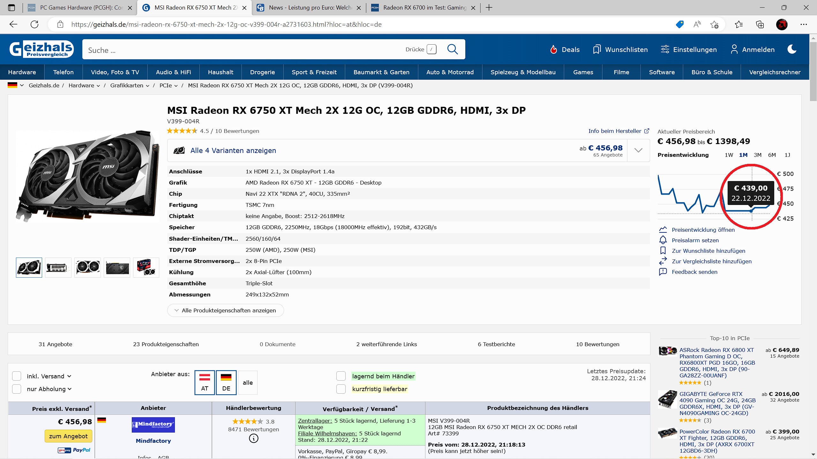817x459 pixels.
Task: Check lagernd beim Händler filter
Action: tap(341, 376)
